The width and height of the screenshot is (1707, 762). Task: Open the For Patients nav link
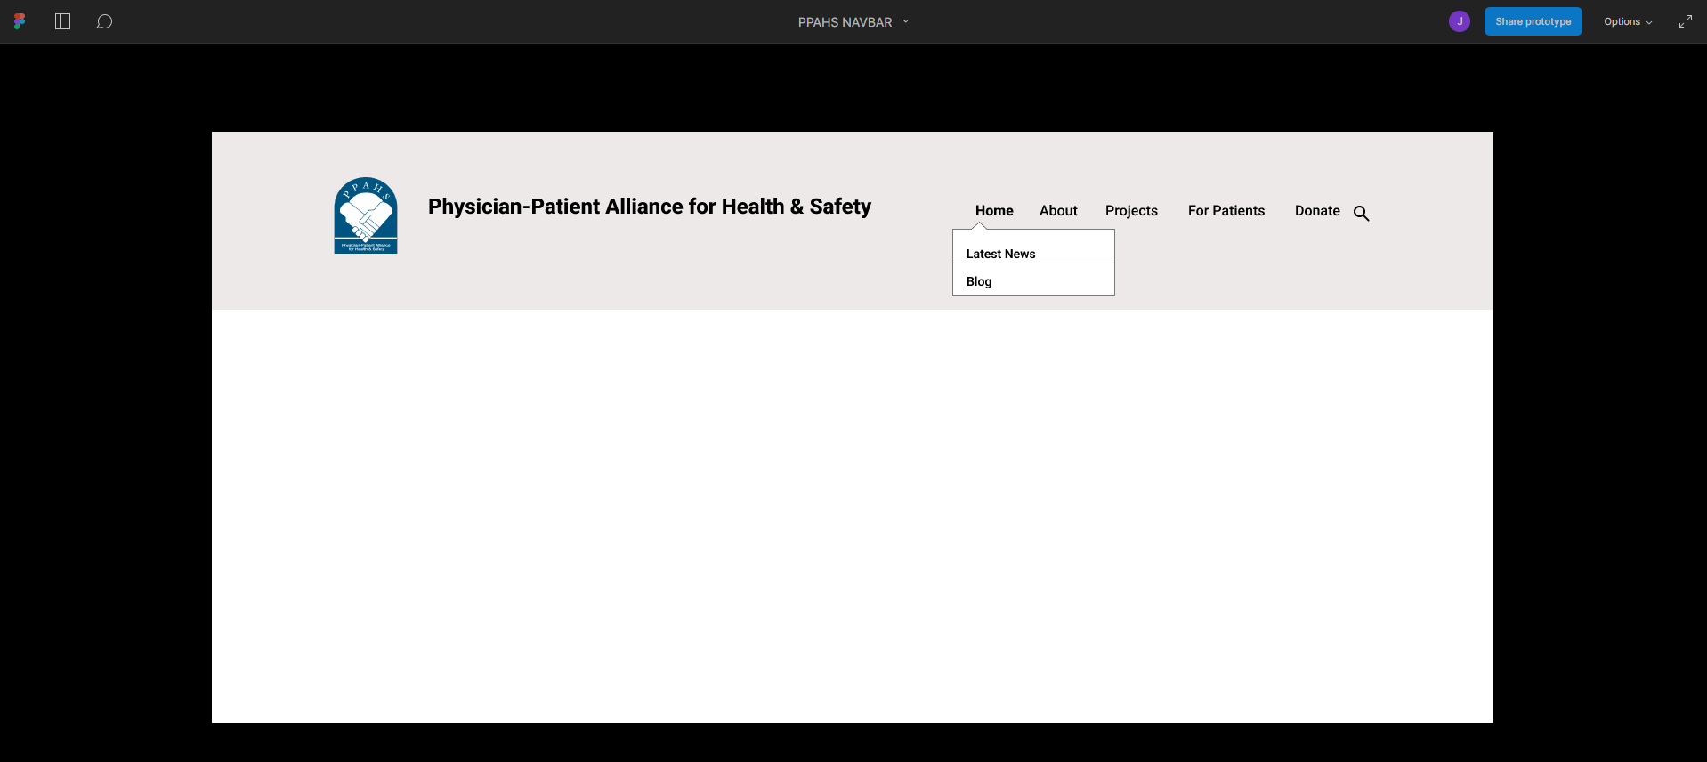[1226, 210]
